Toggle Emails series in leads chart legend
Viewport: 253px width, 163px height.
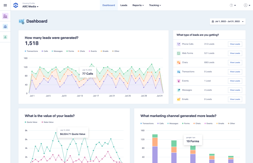[x=105, y=51]
